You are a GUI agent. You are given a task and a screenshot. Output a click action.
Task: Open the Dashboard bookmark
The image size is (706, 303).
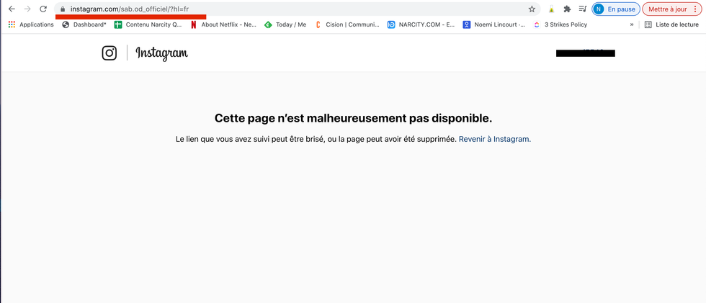[x=84, y=24]
